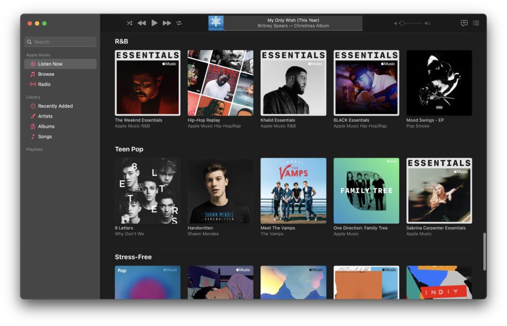Go back to the previous track
The image size is (507, 326).
click(142, 23)
